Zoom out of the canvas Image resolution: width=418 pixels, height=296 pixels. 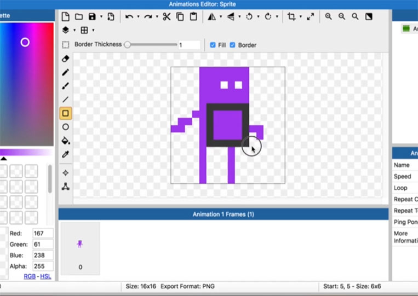(x=342, y=16)
